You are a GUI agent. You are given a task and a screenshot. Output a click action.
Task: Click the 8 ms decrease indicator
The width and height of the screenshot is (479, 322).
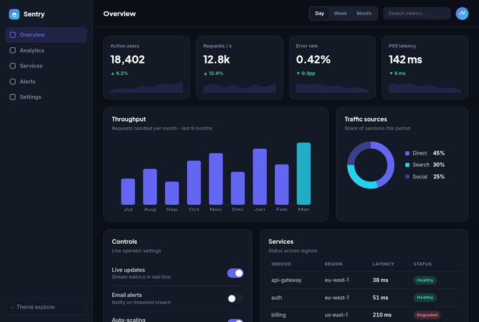398,73
